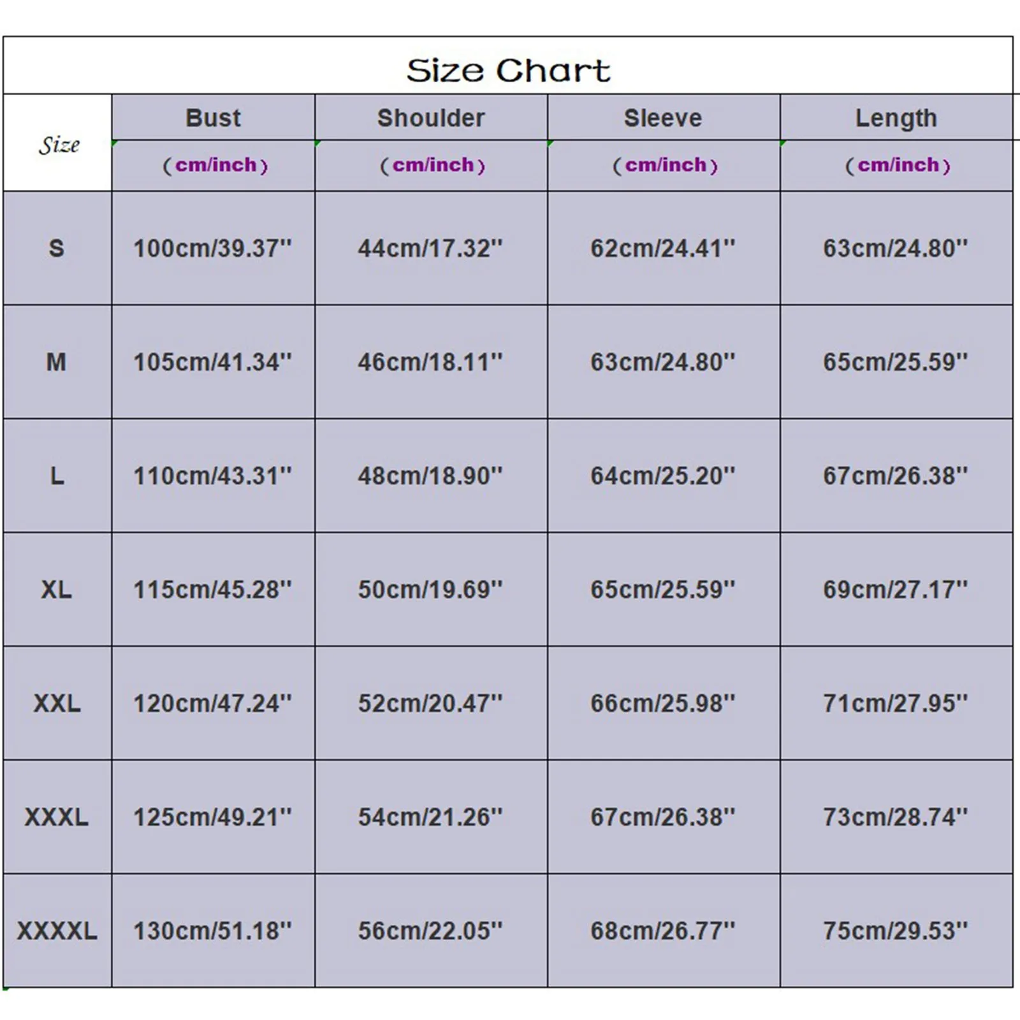Screen dimensions: 1020x1020
Task: Click the 100cm/39.37'' bust cell
Action: coord(213,248)
